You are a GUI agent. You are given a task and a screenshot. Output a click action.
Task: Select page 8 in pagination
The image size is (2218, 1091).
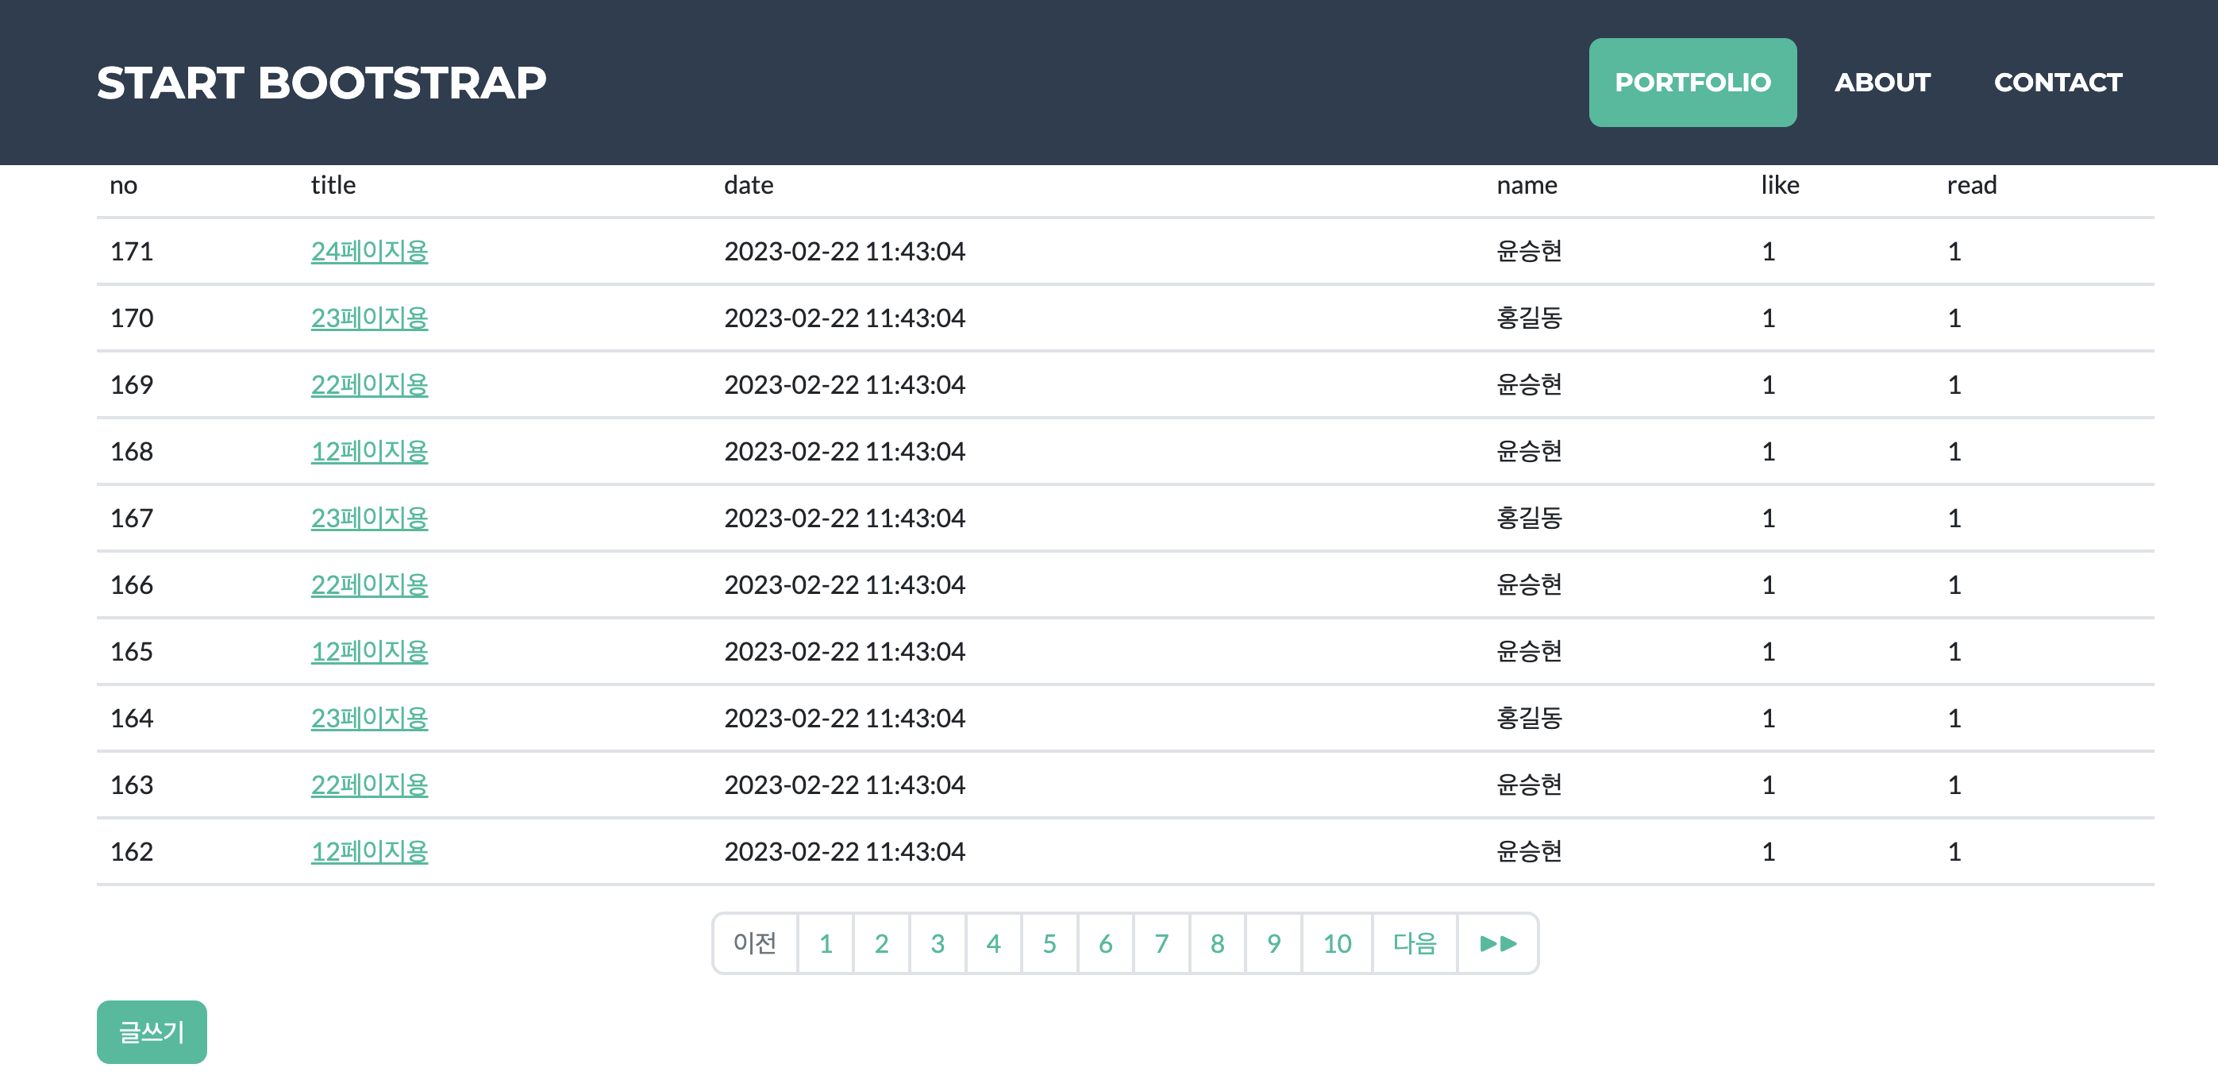pyautogui.click(x=1218, y=943)
